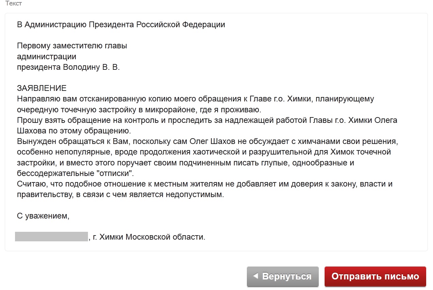
Task: Click the line starting 'правительству, в связи с чем'
Action: [121, 195]
